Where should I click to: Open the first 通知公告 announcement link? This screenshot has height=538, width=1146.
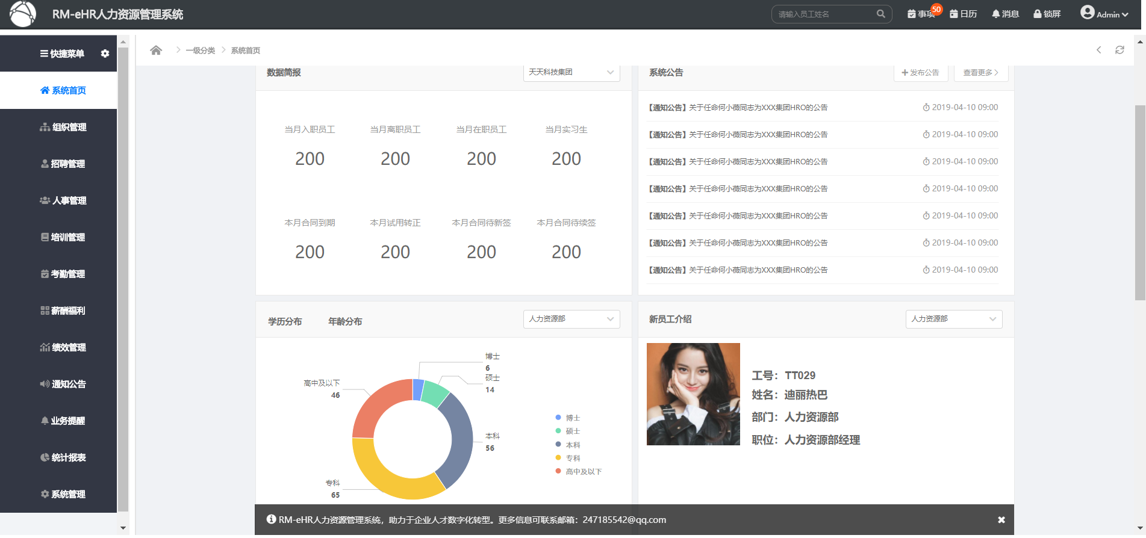pos(738,108)
